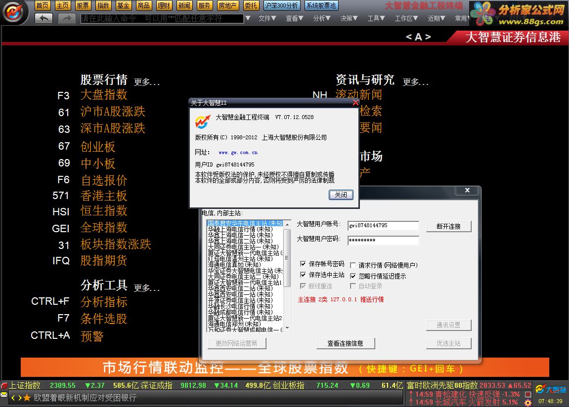Click the star icon in the news ticker
Viewport: 569px width, 407px height.
point(27,398)
